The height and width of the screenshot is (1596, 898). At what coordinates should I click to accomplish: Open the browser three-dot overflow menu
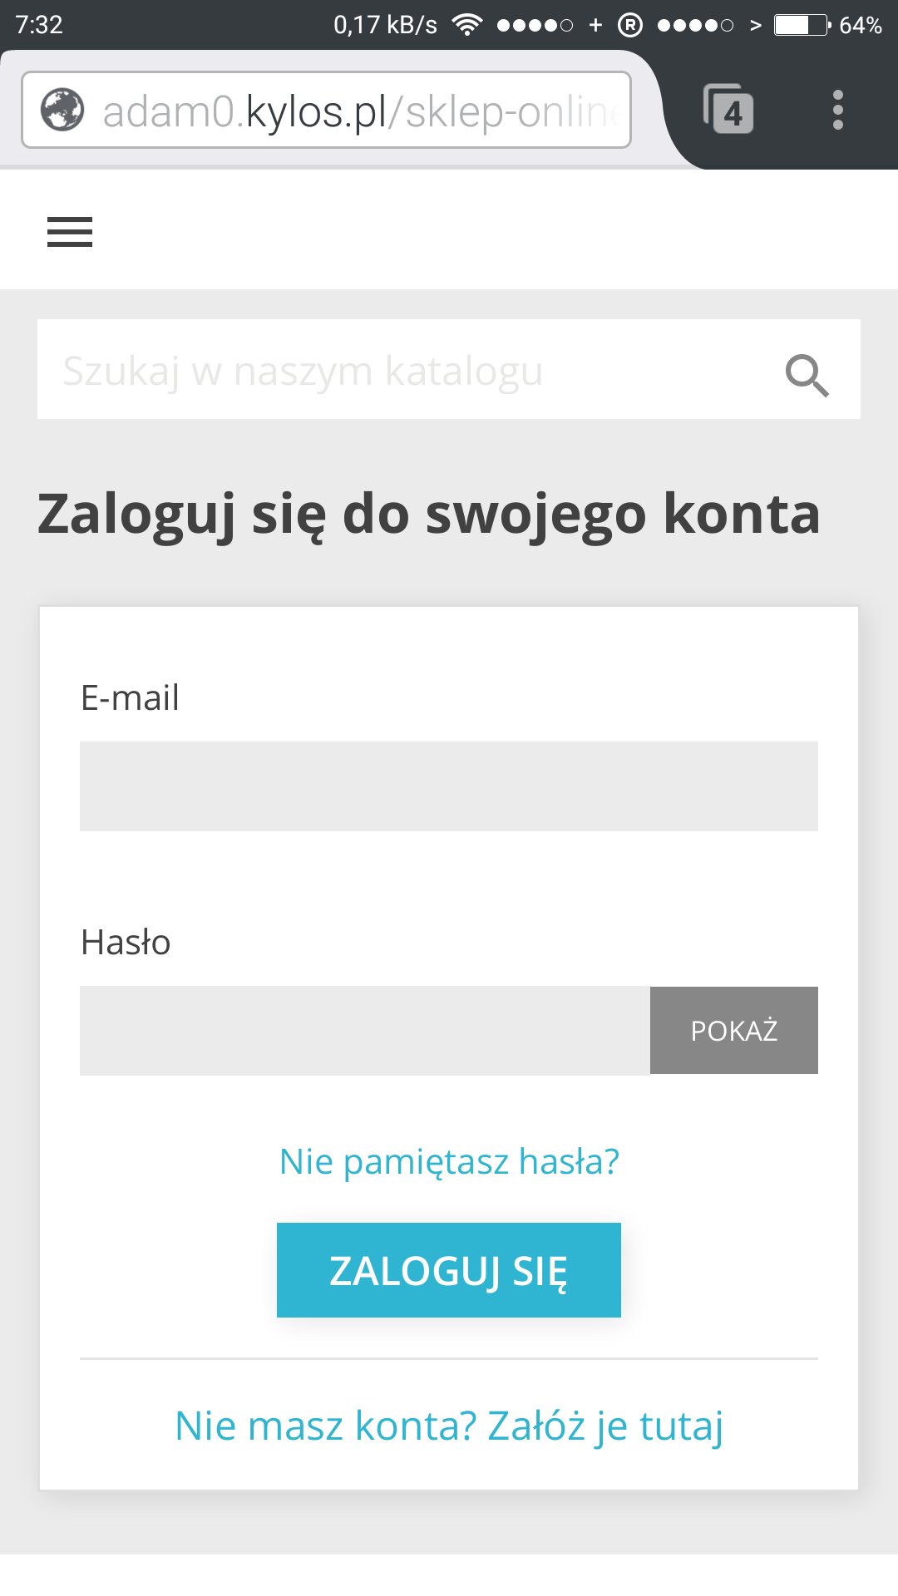(x=837, y=110)
